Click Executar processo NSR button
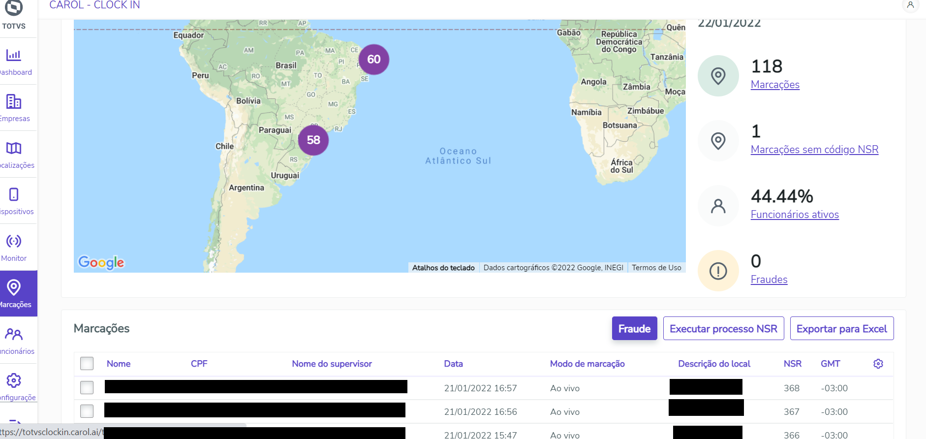 [x=723, y=328]
